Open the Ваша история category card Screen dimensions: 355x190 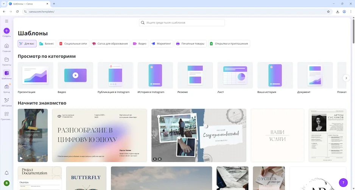(275, 78)
